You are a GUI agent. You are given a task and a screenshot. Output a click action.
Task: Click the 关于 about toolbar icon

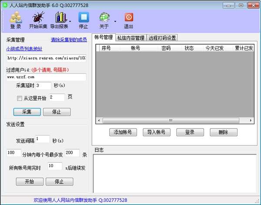pyautogui.click(x=104, y=17)
